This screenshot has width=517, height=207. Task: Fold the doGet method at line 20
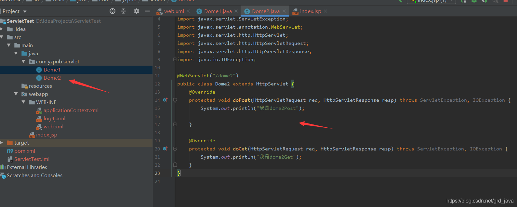tap(175, 149)
